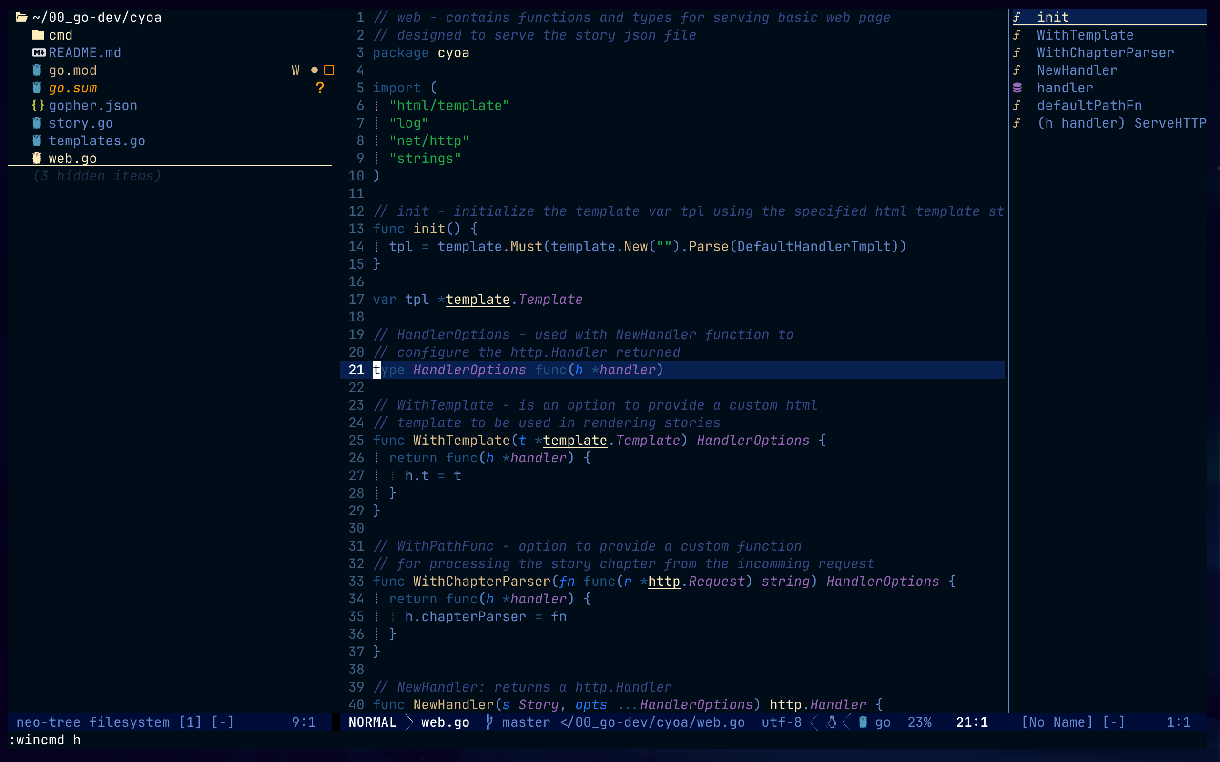Screen dimensions: 1220x762
Task: Click the cmd folder icon
Action: 38,35
